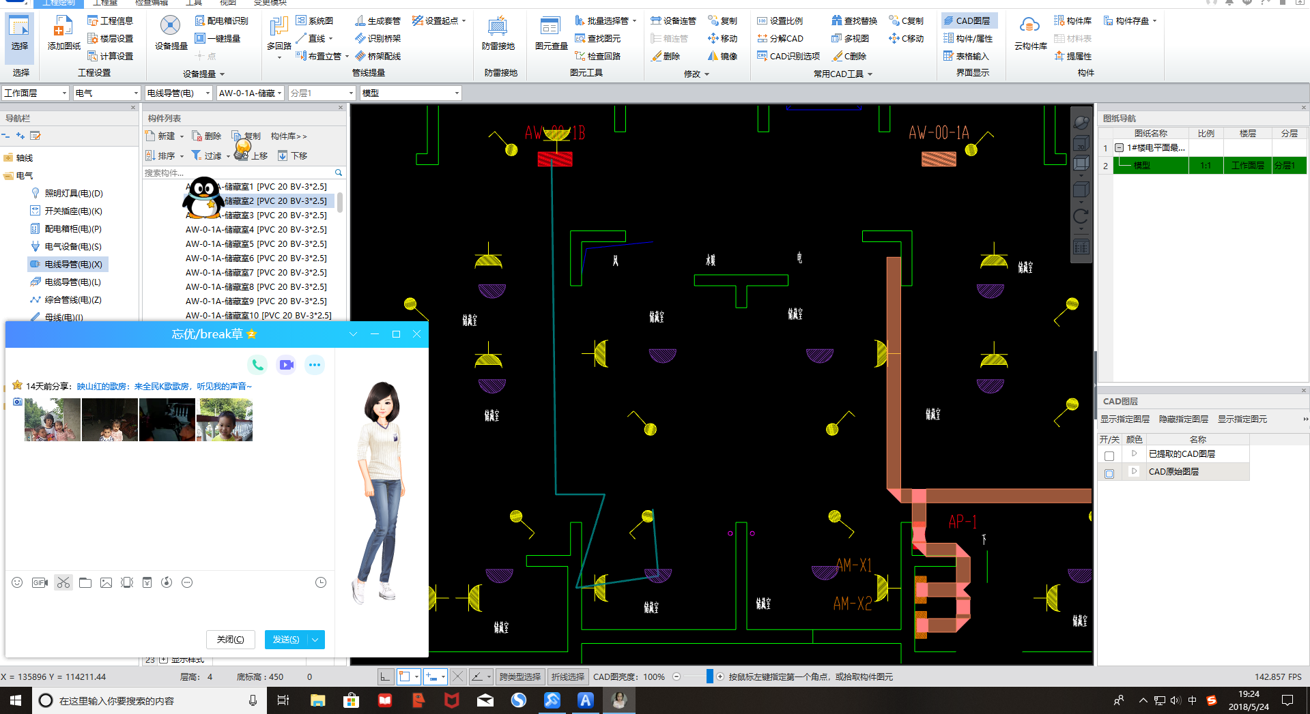Adjust the CAD图亮度 brightness slider
Screen dimensions: 1310x714
click(x=709, y=676)
